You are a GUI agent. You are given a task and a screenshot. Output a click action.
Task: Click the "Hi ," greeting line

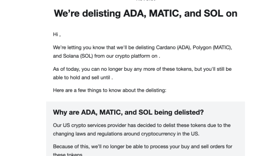point(56,35)
